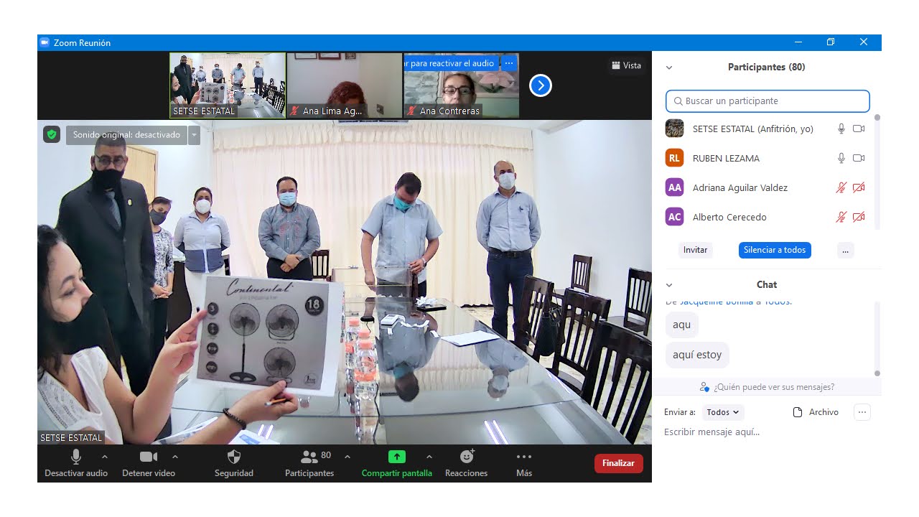Click muted microphone icon for Alberto Cerecedo
Viewport: 919px width, 517px height.
pos(841,217)
